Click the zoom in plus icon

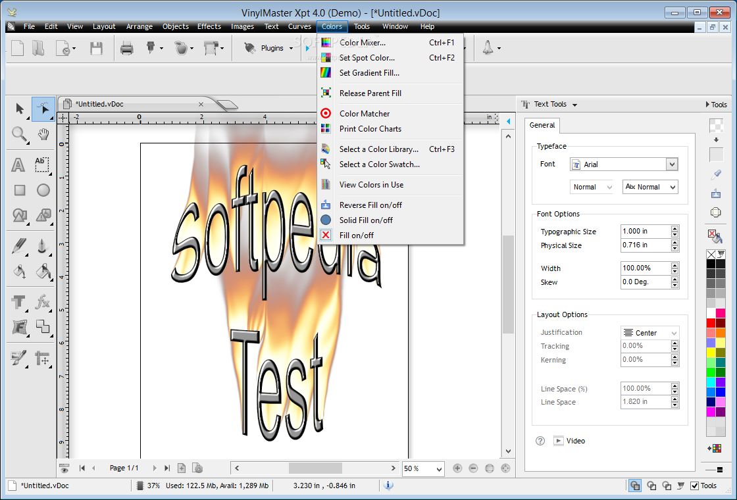[457, 468]
